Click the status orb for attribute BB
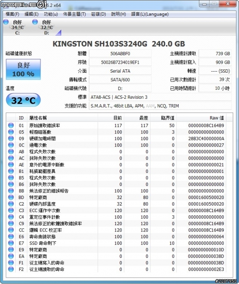The image size is (239, 284). click(x=11, y=190)
